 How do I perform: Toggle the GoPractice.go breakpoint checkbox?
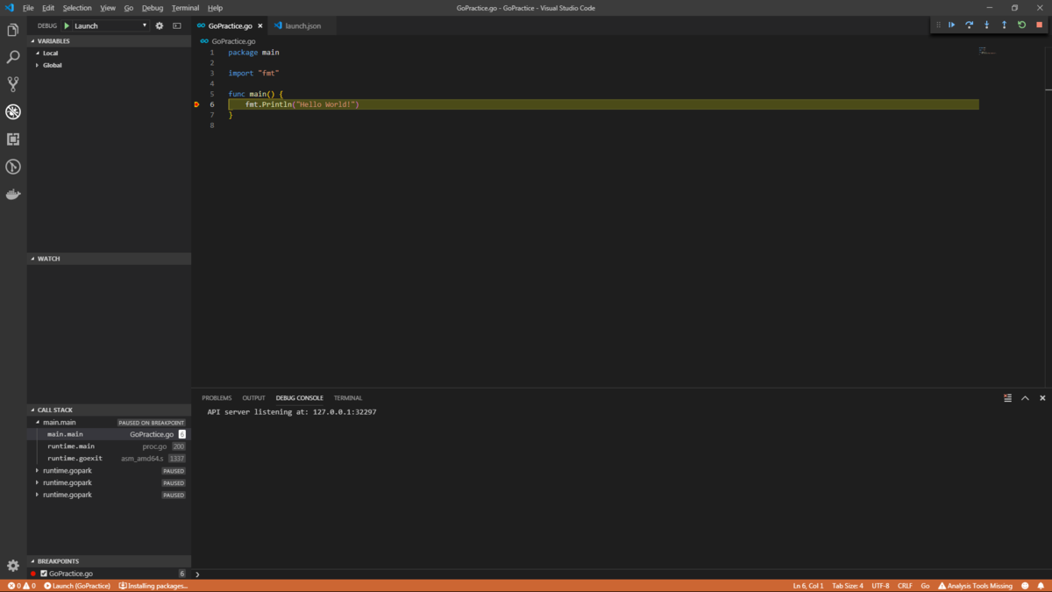click(44, 574)
